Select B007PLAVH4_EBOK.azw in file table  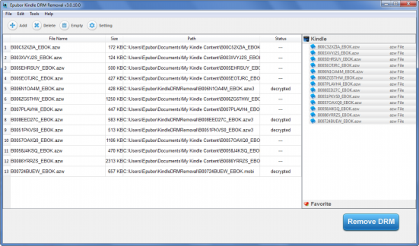pos(36,109)
